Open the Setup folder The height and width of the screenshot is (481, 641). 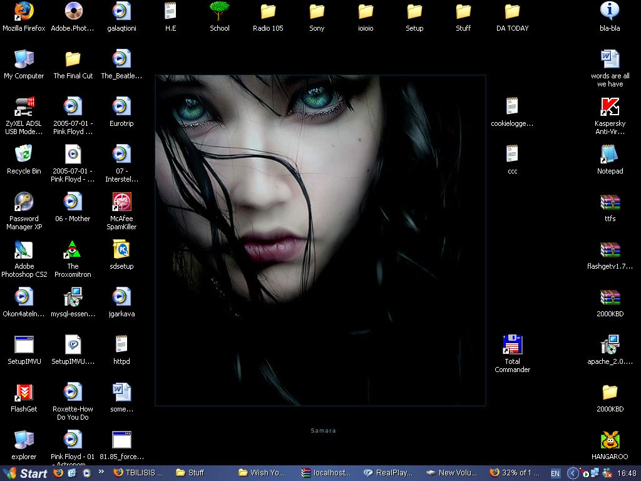[x=414, y=11]
